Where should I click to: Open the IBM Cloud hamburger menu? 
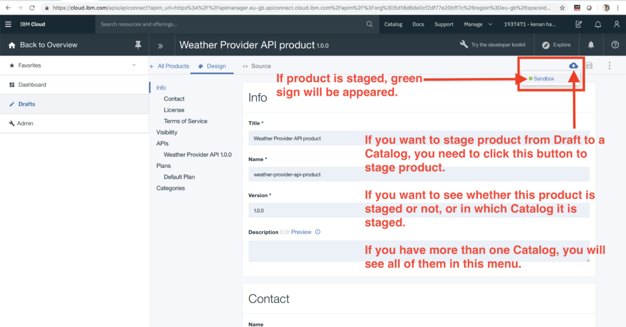click(x=8, y=24)
